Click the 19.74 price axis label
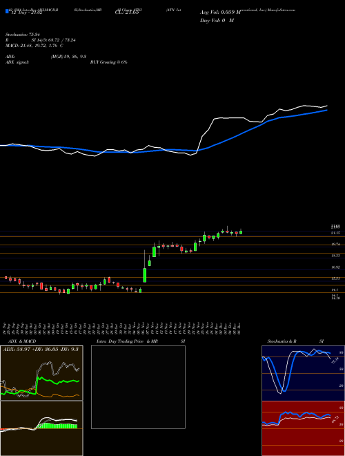 (336, 245)
